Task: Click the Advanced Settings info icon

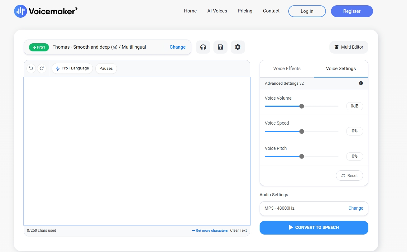Action: (361, 83)
